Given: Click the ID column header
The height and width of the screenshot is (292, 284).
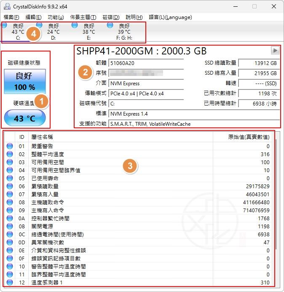Looking at the screenshot, I should (21, 137).
